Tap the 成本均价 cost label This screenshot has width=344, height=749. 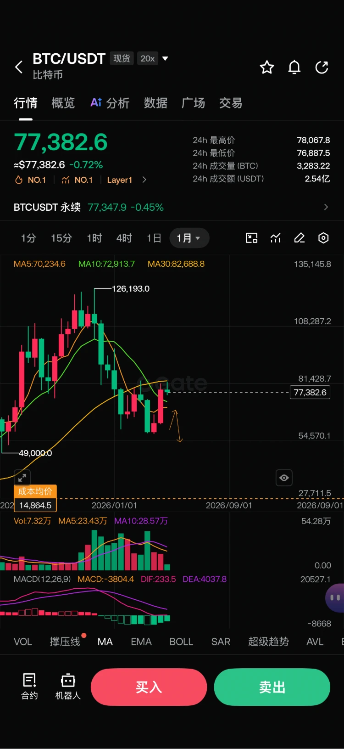click(x=35, y=491)
